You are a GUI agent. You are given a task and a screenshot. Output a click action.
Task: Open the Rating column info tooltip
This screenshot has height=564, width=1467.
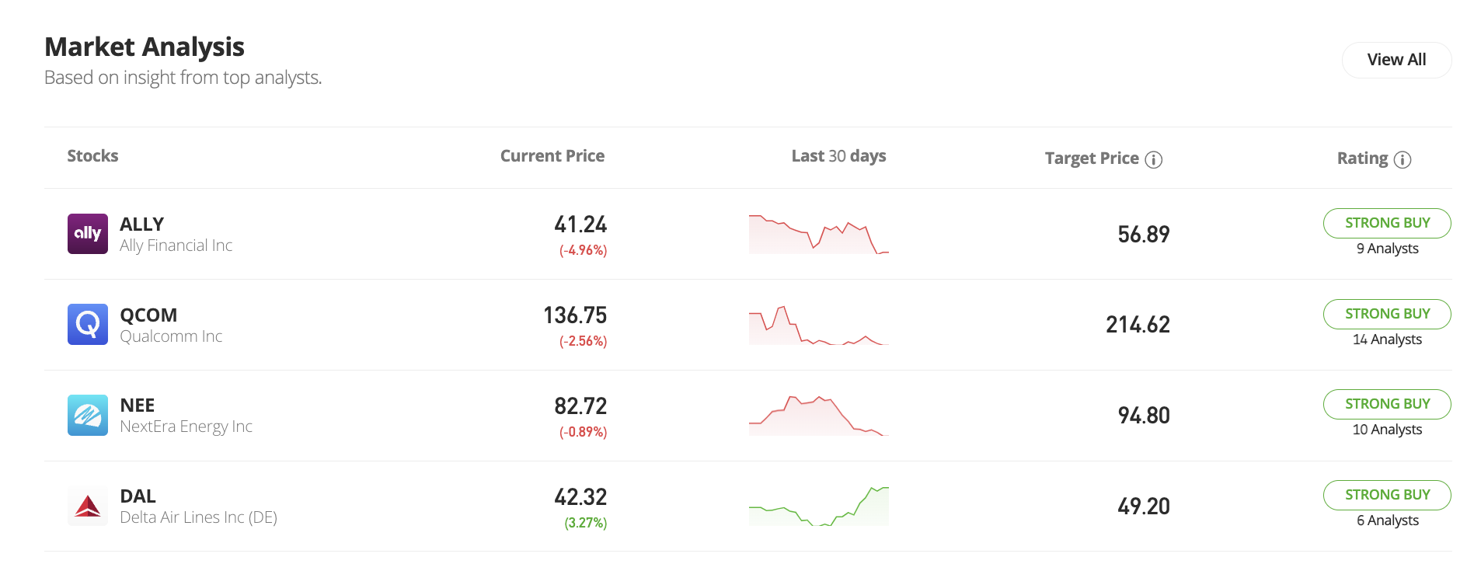pos(1402,158)
